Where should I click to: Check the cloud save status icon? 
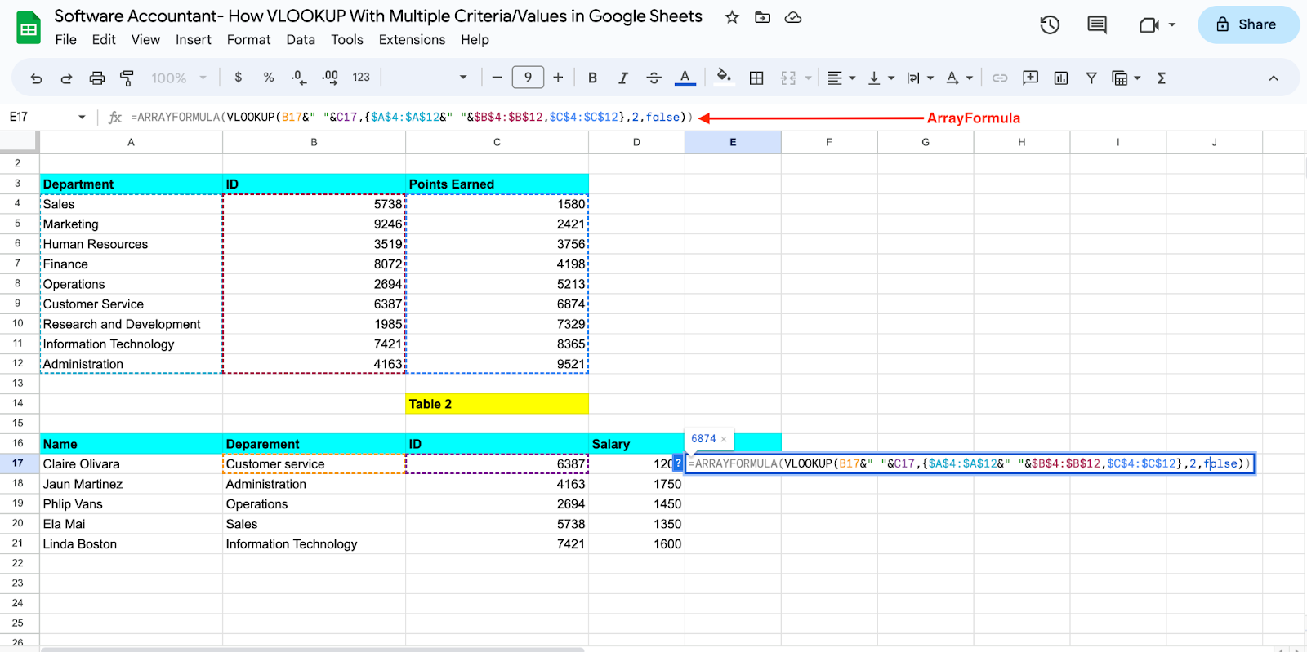click(x=792, y=17)
